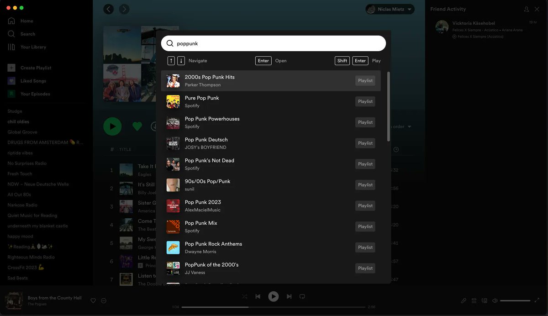This screenshot has height=316, width=548.
Task: Toggle repeat in the playback bar
Action: (x=302, y=296)
